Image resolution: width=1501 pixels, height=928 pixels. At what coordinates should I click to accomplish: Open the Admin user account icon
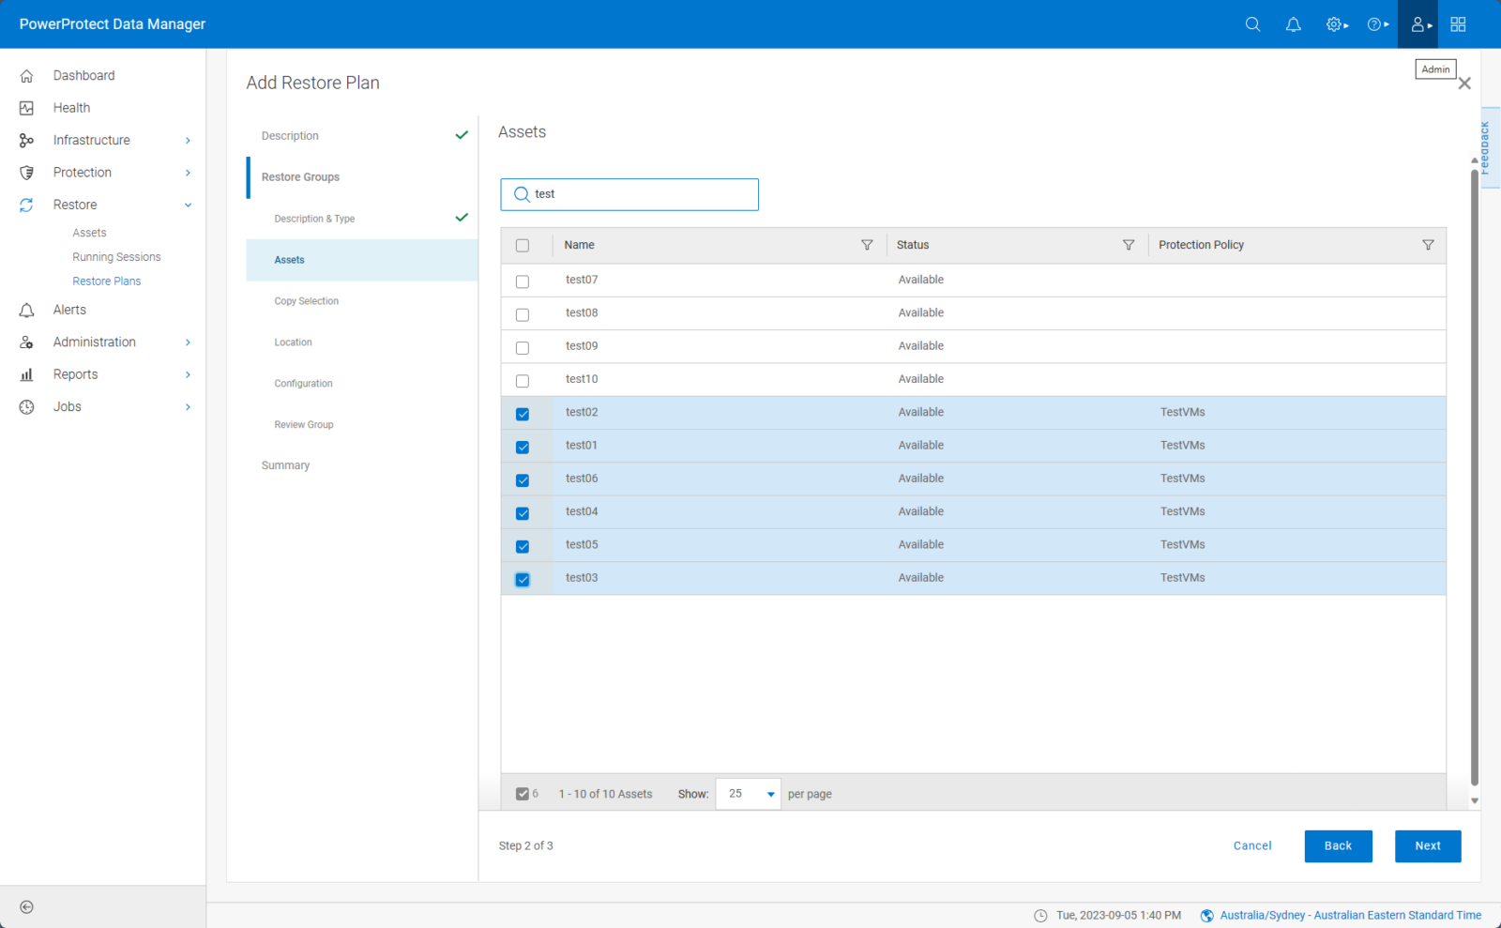tap(1417, 24)
